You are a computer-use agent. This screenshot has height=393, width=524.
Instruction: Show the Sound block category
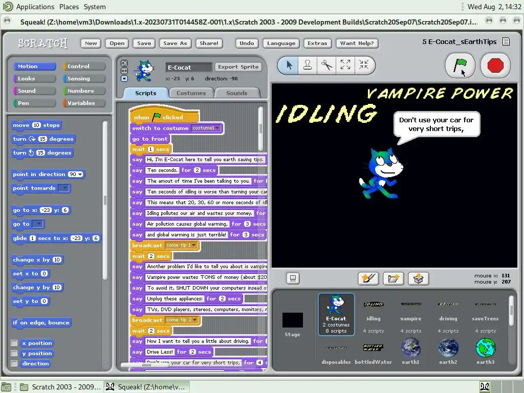pos(34,91)
